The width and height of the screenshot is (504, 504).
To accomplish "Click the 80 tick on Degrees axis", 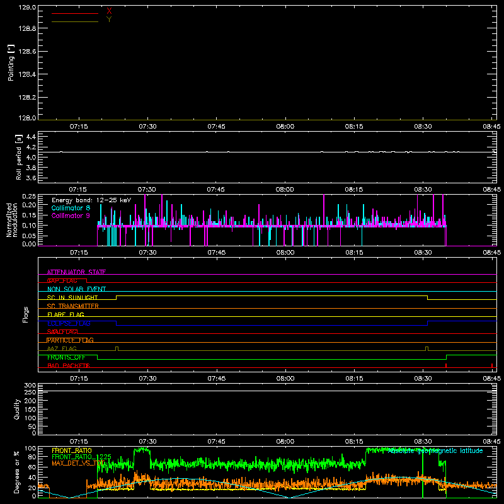I will point(32,457).
